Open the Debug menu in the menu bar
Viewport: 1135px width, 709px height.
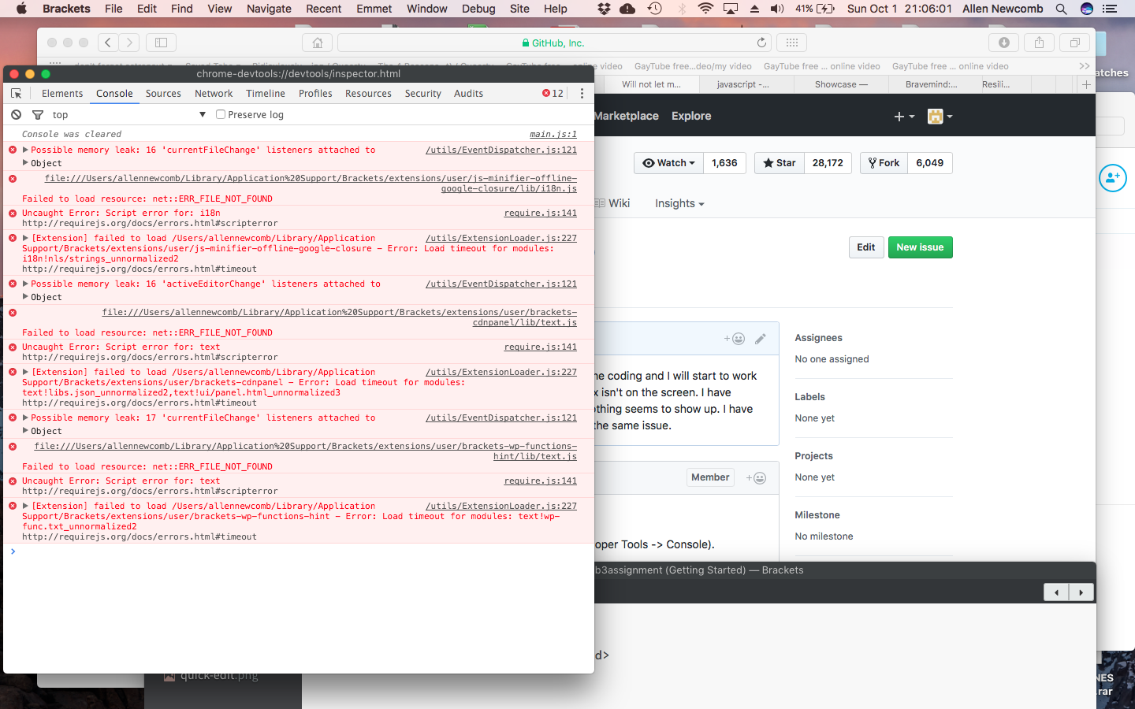[x=478, y=9]
